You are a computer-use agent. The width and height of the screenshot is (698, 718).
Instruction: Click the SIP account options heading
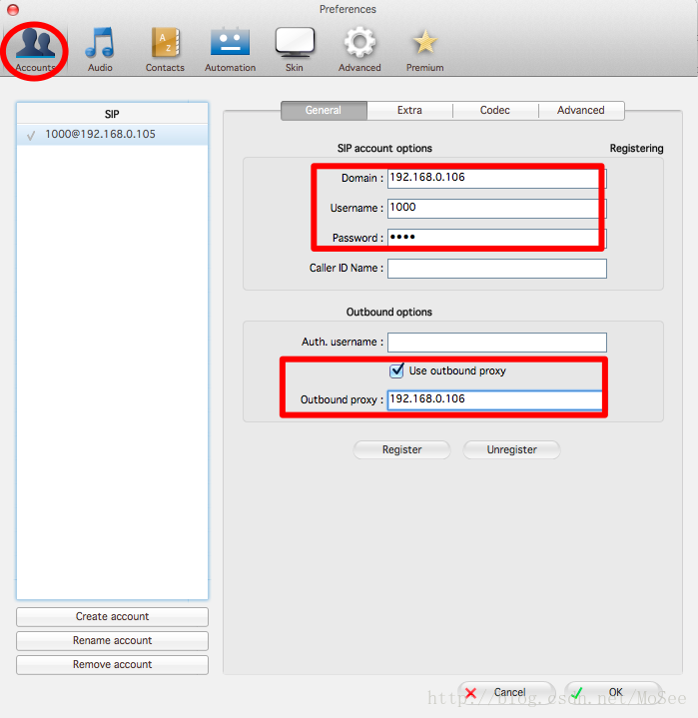coord(384,149)
